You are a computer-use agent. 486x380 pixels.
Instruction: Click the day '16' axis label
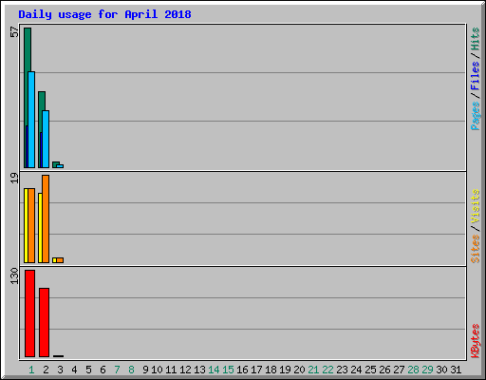coord(242,370)
